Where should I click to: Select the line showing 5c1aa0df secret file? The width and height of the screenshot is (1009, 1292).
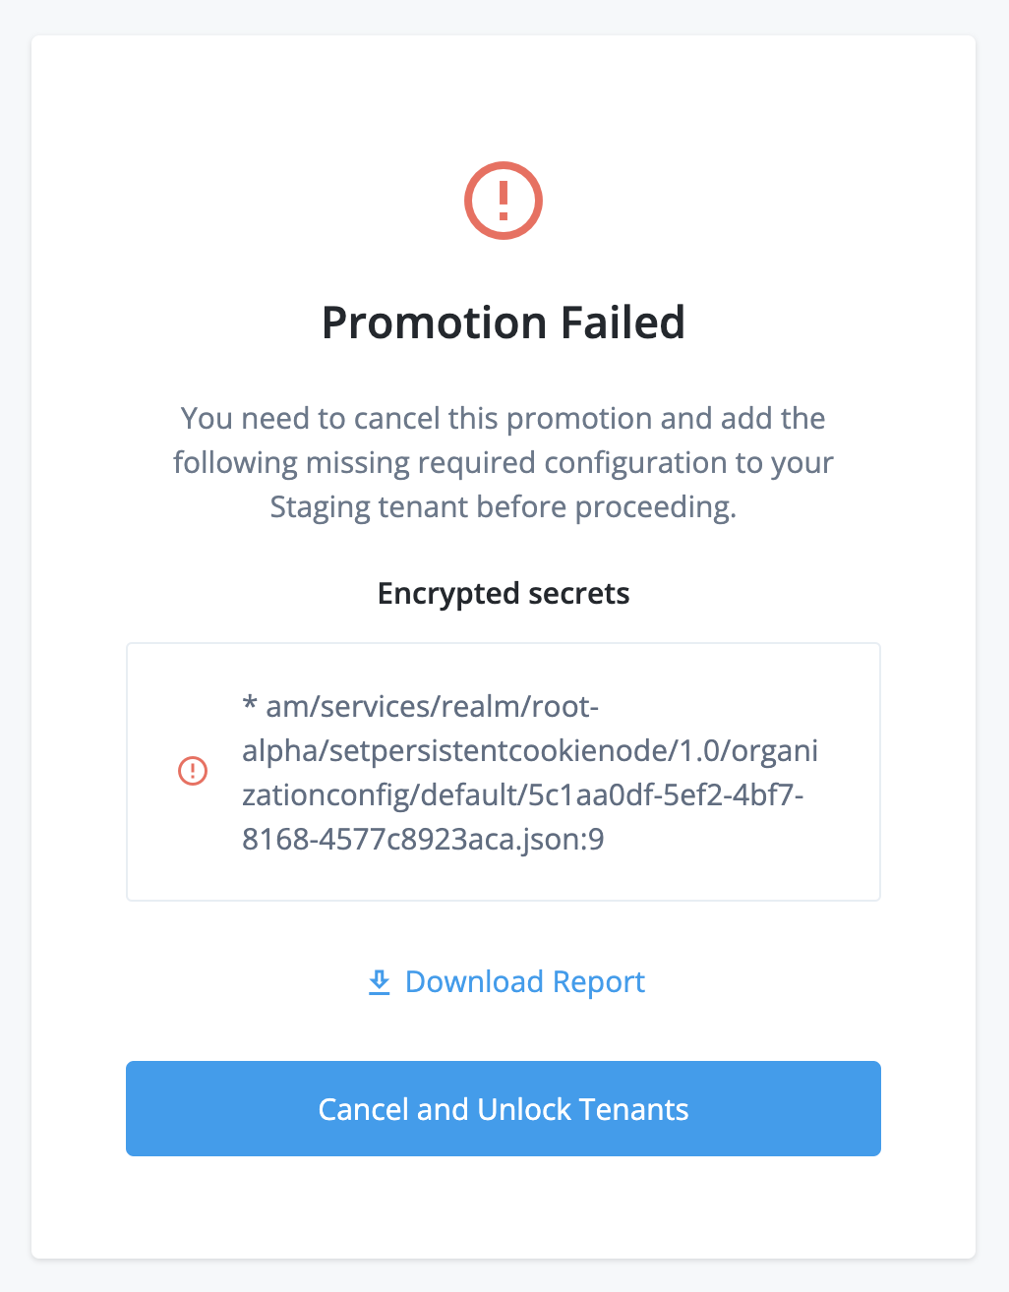click(523, 794)
